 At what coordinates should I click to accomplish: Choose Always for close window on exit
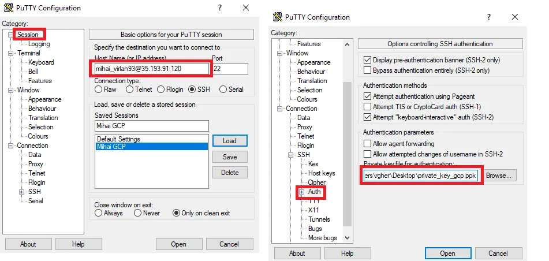pyautogui.click(x=98, y=212)
